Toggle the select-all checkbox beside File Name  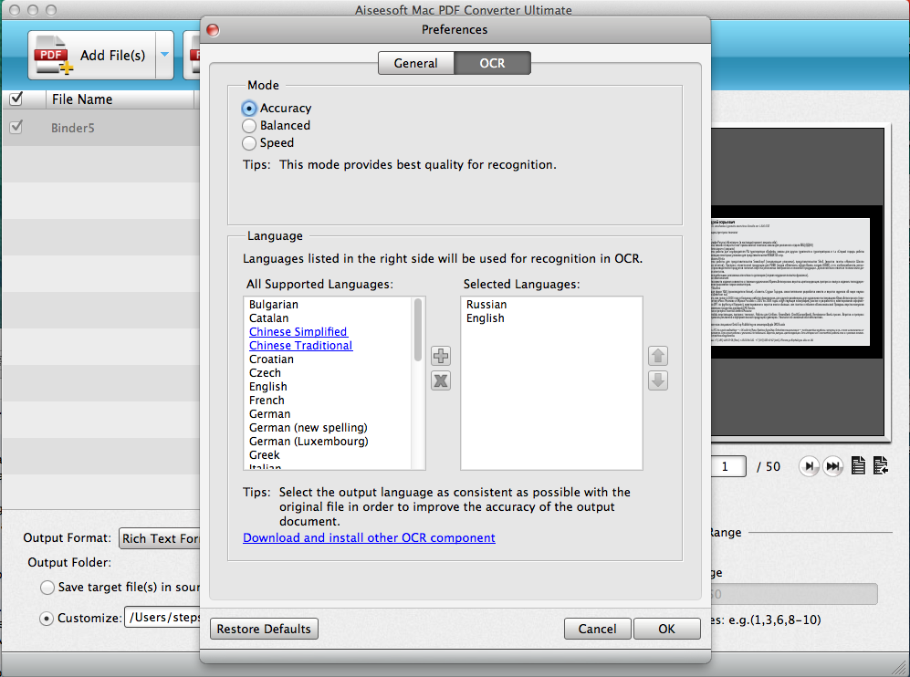pos(16,99)
